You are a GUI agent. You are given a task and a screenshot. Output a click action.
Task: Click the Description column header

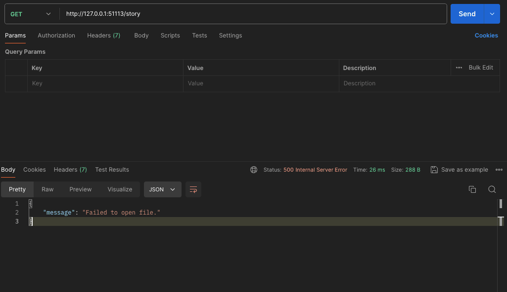[x=360, y=68]
